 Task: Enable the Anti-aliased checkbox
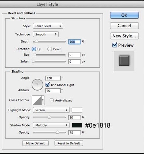(51, 100)
